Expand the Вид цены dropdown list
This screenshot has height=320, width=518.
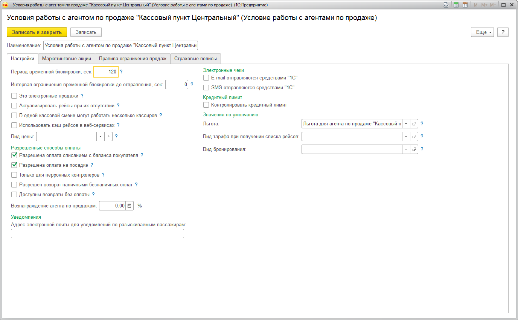101,137
